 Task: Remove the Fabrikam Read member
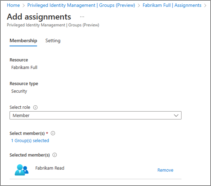[165, 170]
